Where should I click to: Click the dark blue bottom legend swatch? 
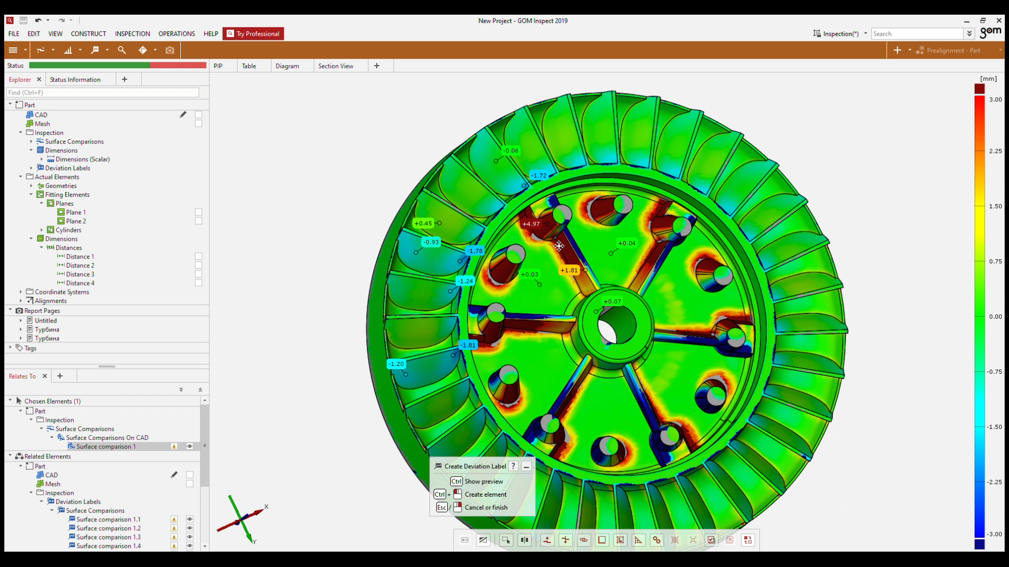coord(980,544)
